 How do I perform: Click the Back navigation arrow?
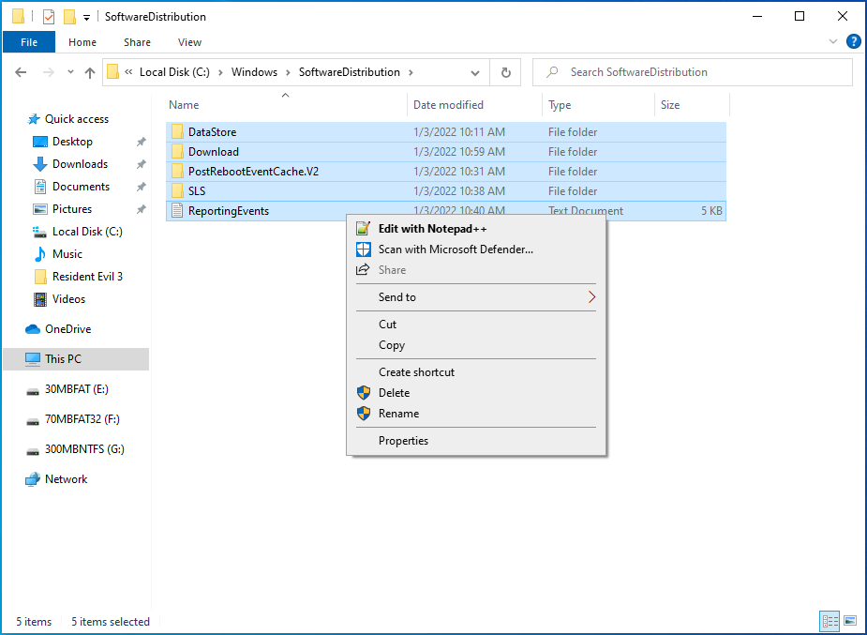21,72
